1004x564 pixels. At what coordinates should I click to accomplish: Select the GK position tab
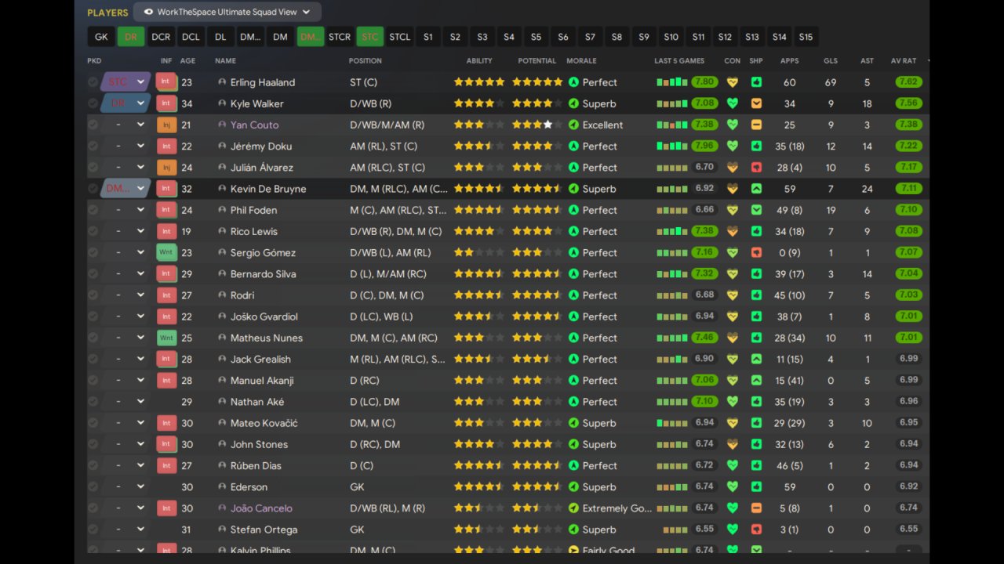tap(101, 37)
